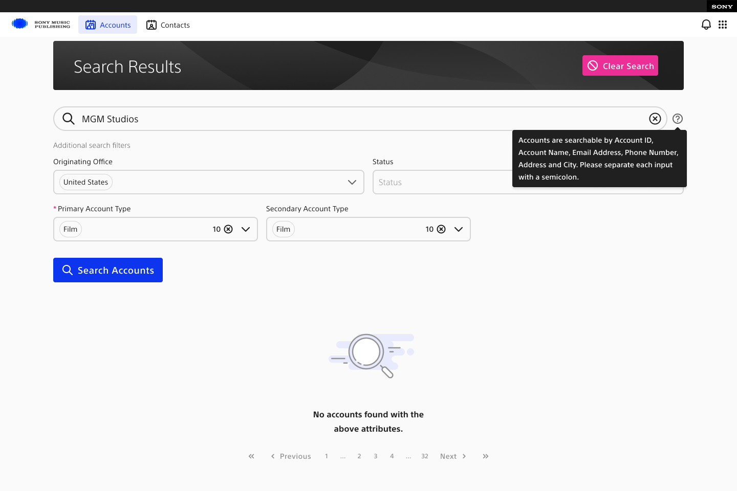Clear Secondary Account Type selections
The image size is (737, 491).
[x=441, y=229]
